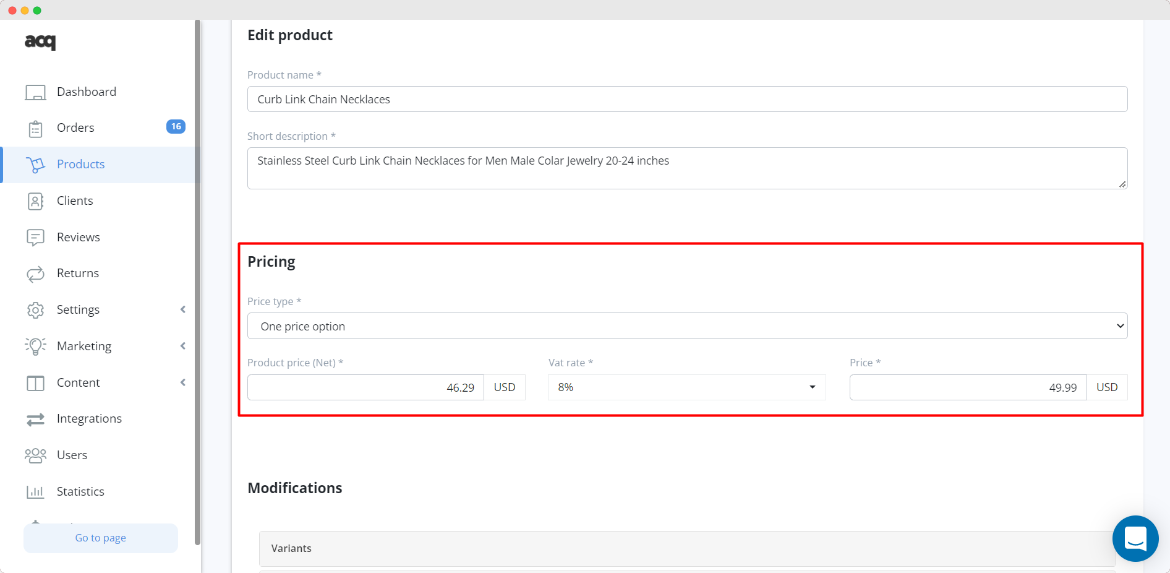Image resolution: width=1170 pixels, height=573 pixels.
Task: Expand the Content submenu arrow
Action: click(183, 382)
